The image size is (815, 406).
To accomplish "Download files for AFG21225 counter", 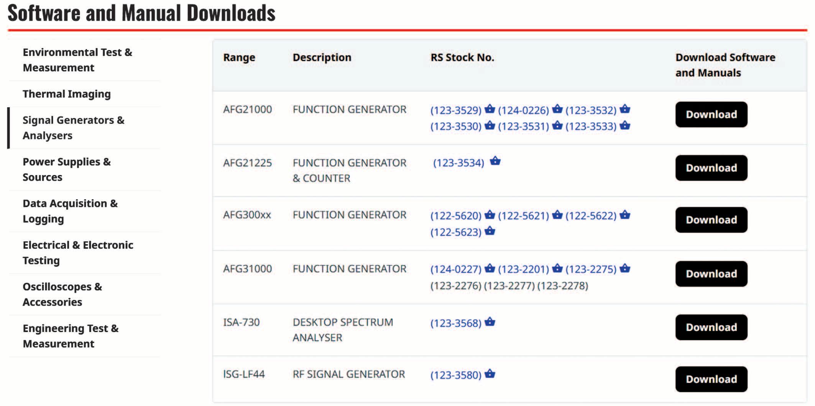I will 711,168.
